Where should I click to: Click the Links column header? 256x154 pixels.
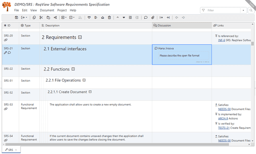point(231,25)
